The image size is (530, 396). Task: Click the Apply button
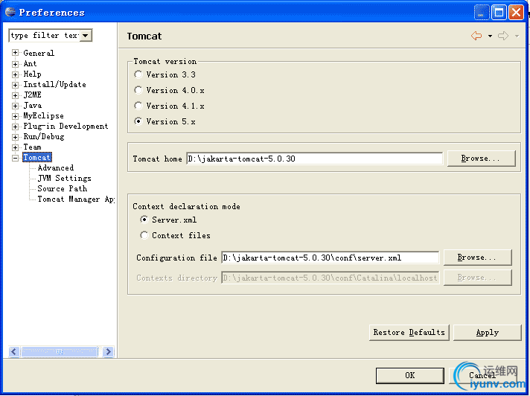click(x=487, y=333)
